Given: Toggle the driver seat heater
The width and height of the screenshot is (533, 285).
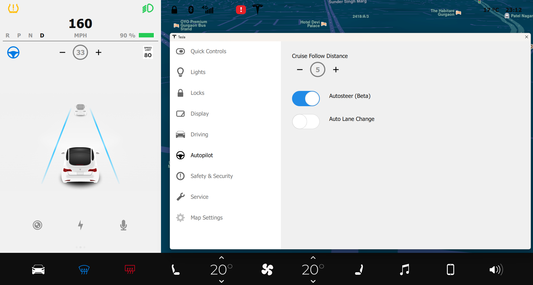Looking at the screenshot, I should click(175, 269).
